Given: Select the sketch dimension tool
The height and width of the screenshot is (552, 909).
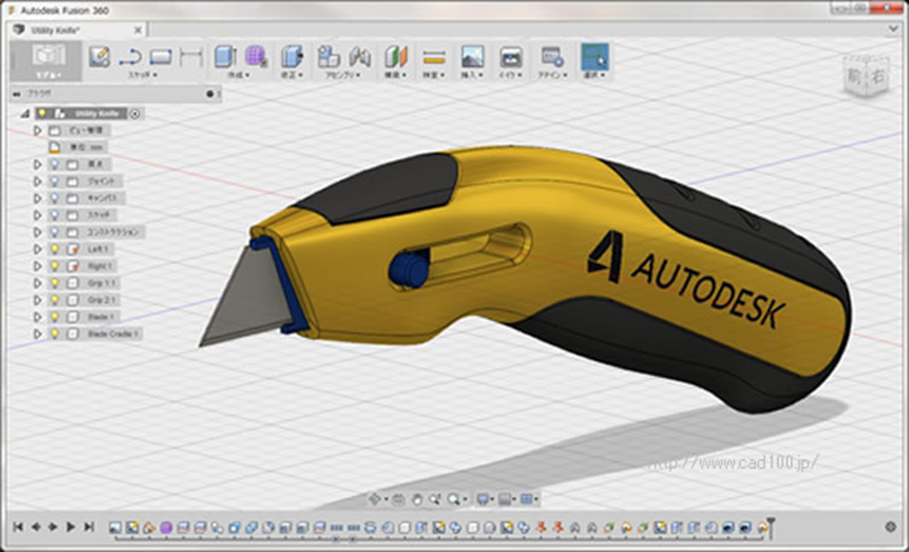Looking at the screenshot, I should pos(191,57).
